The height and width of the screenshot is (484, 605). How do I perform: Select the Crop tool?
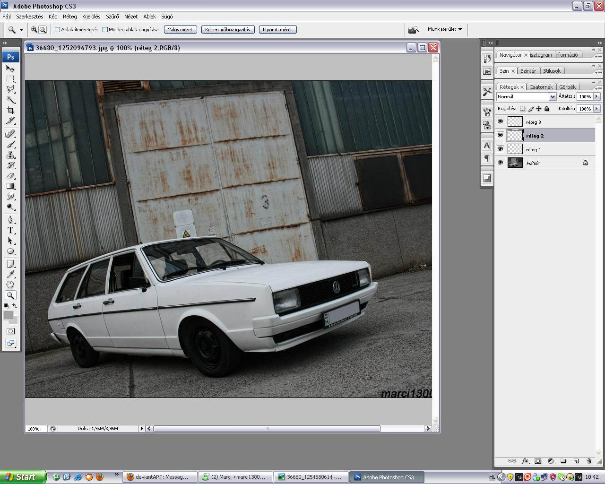10,110
